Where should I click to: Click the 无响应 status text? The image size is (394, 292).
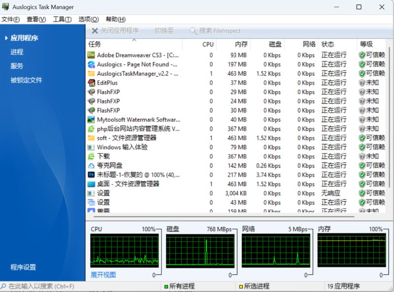point(330,193)
